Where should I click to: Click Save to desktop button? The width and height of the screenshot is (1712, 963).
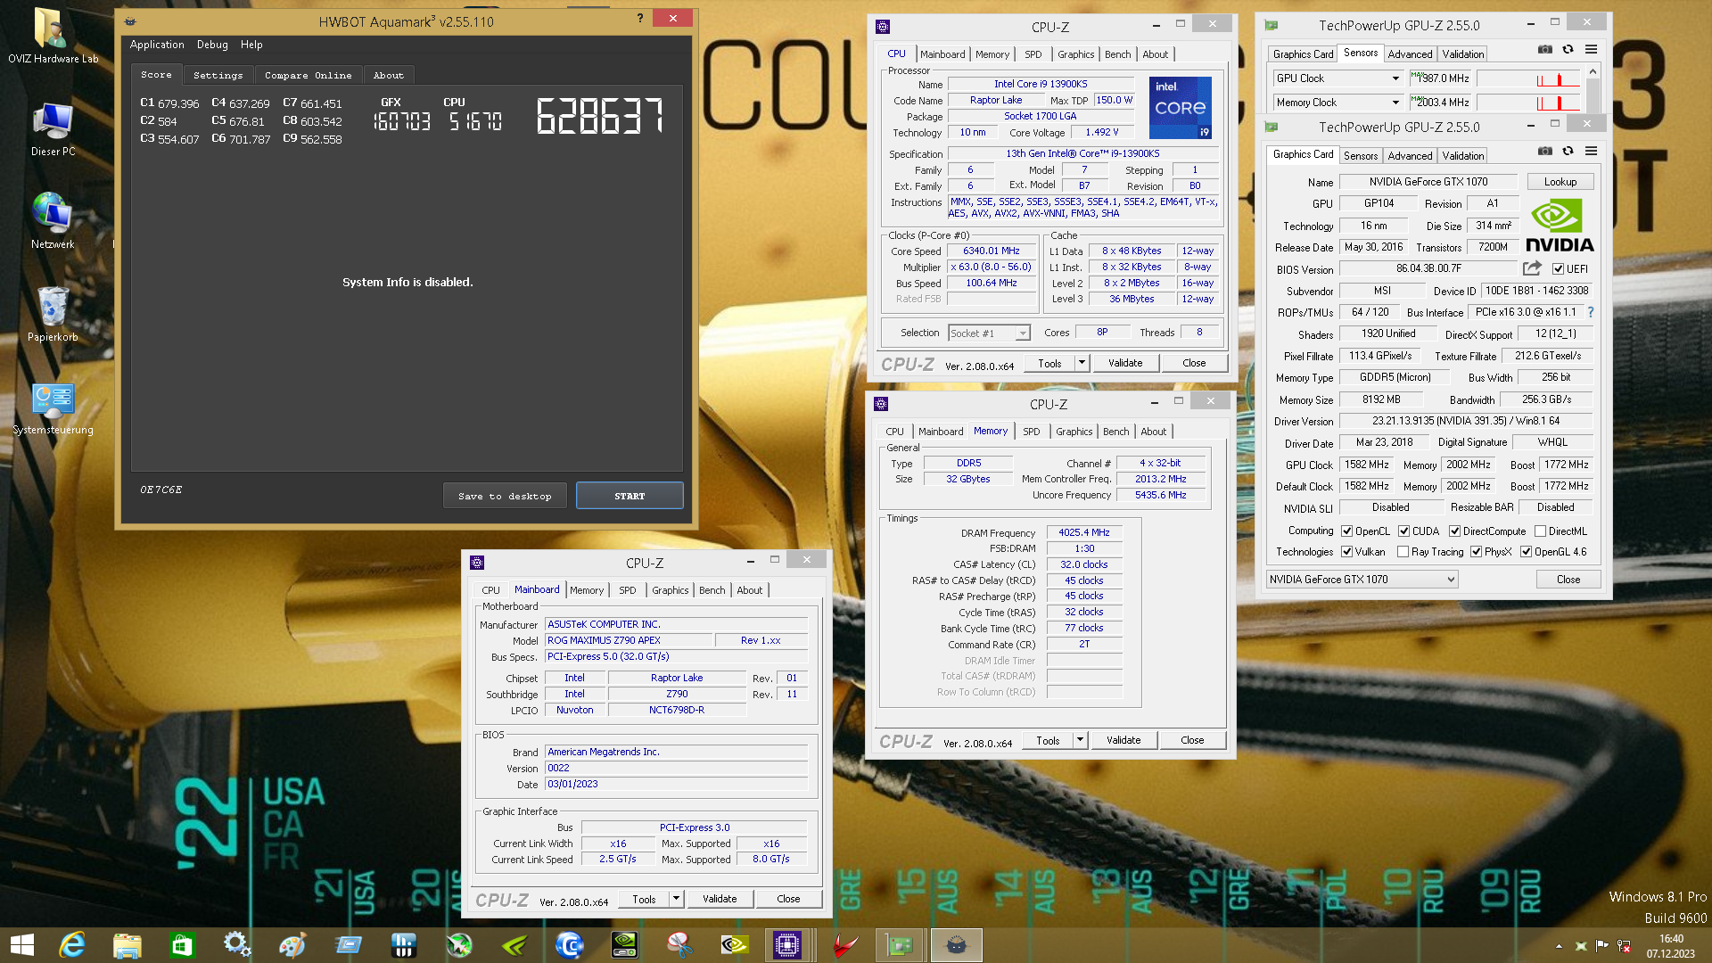point(505,496)
